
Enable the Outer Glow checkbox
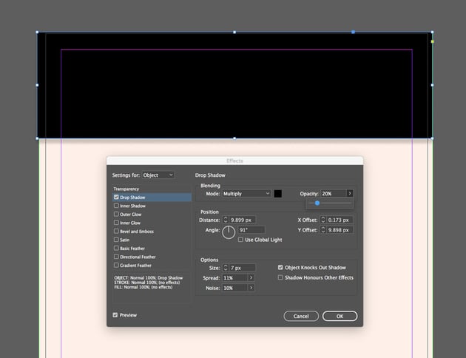[x=116, y=215]
